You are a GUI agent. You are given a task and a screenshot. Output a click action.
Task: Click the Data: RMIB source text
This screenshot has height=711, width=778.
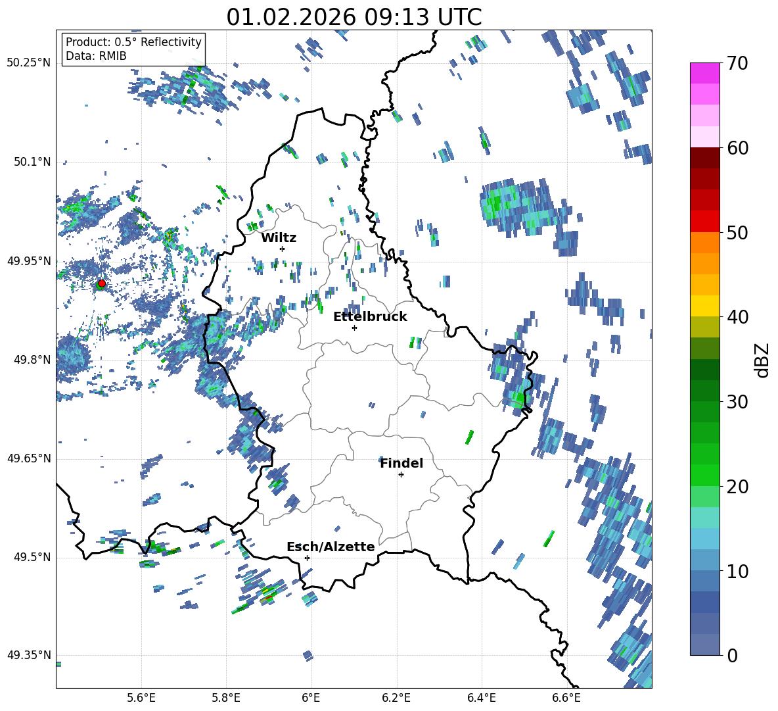click(x=96, y=56)
